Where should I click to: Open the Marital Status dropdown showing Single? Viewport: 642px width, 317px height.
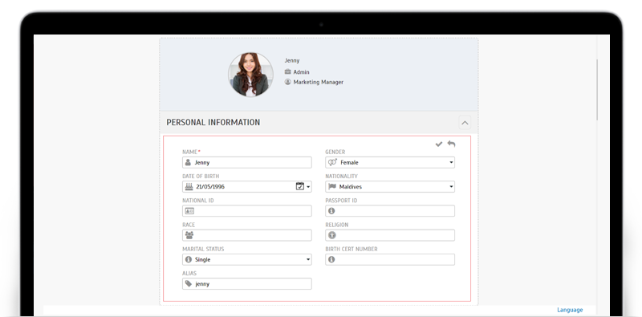coord(247,260)
